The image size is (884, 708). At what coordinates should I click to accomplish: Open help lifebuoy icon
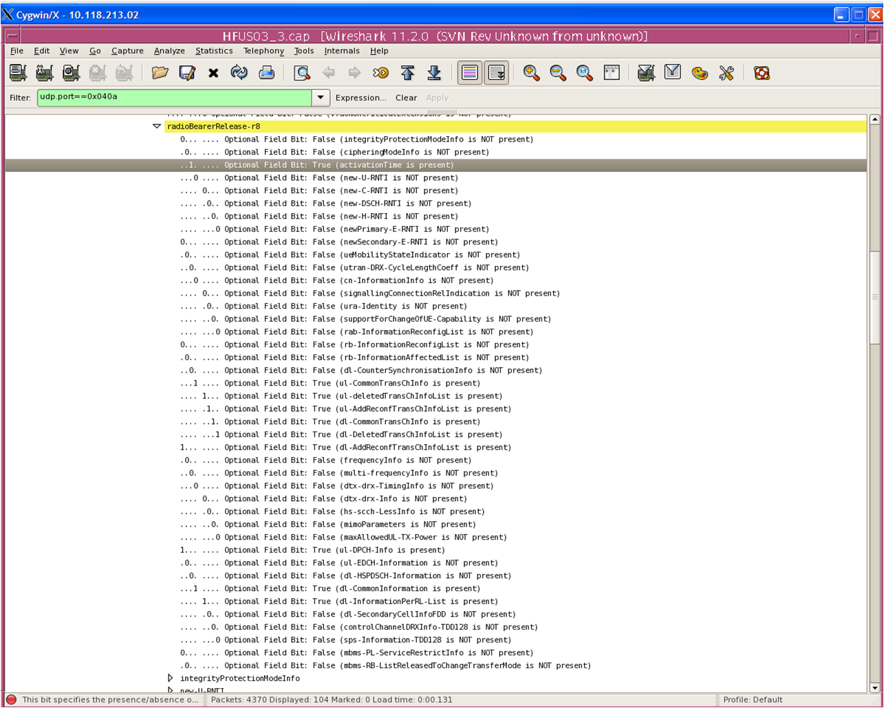point(762,73)
